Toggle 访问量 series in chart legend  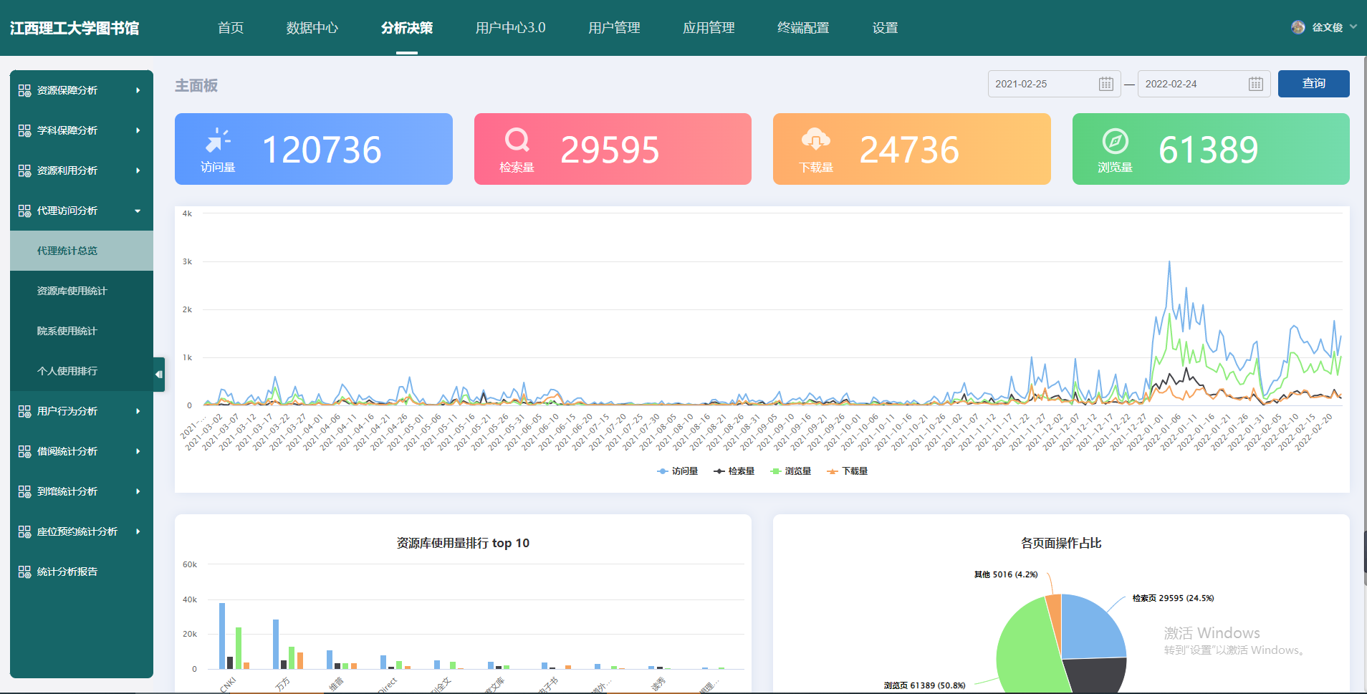coord(678,471)
